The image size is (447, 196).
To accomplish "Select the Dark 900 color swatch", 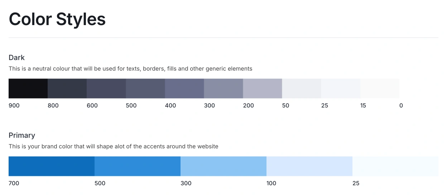I will pos(28,89).
